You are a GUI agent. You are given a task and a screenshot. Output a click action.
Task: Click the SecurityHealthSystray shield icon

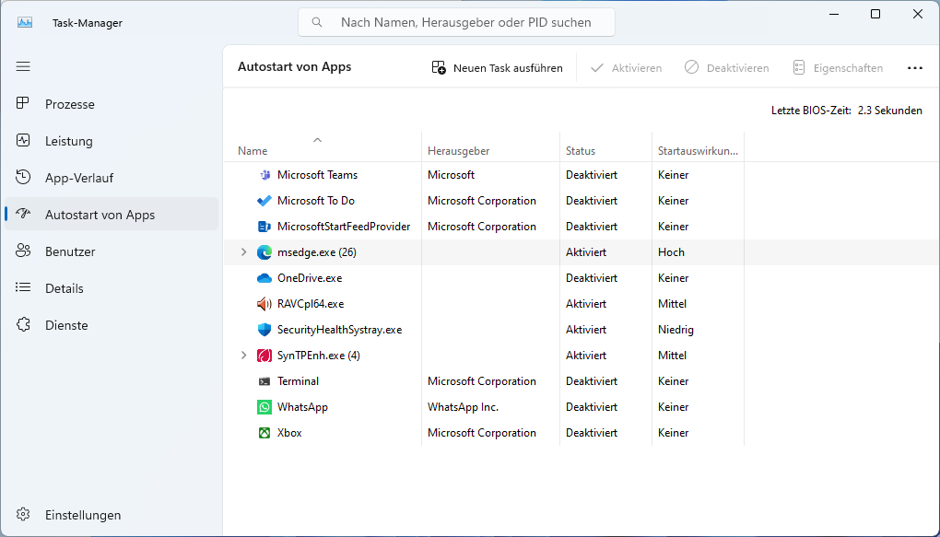click(x=264, y=330)
